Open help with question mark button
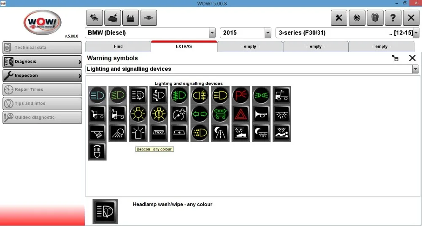422x226 pixels. click(393, 18)
